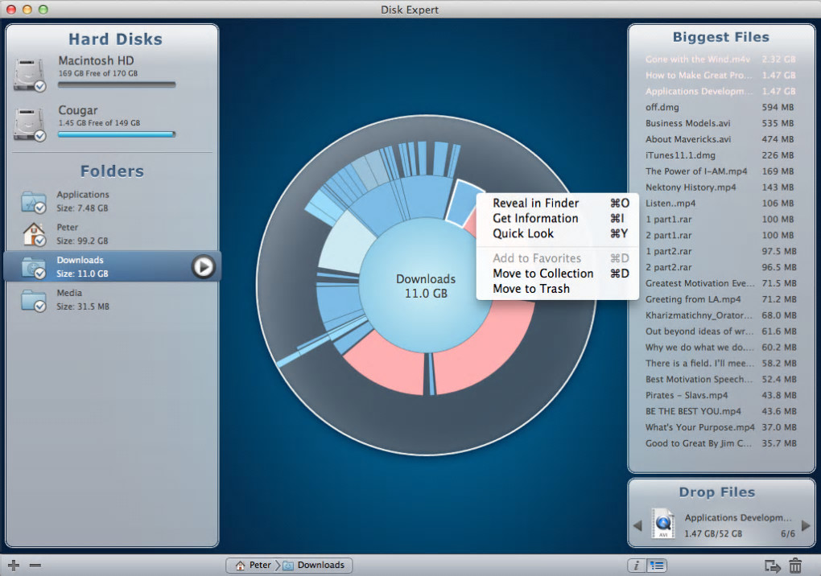Select Why we do what we do... file
Viewport: 821px width, 576px height.
(720, 348)
